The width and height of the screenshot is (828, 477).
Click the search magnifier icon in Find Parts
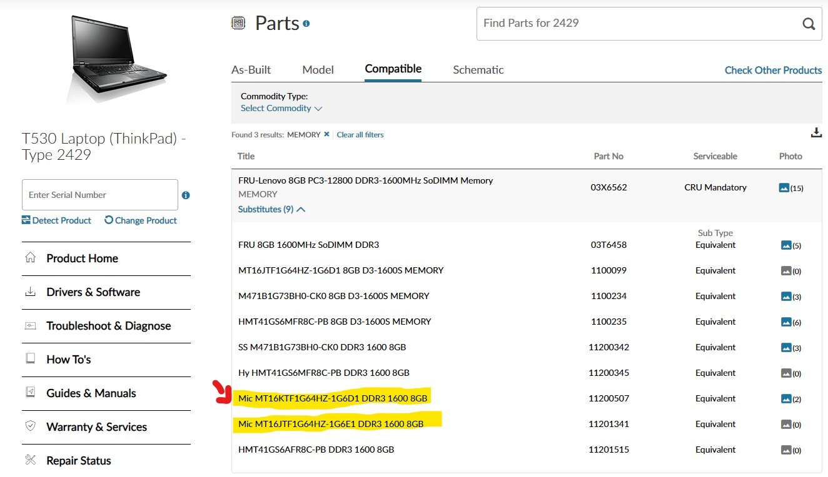[809, 24]
